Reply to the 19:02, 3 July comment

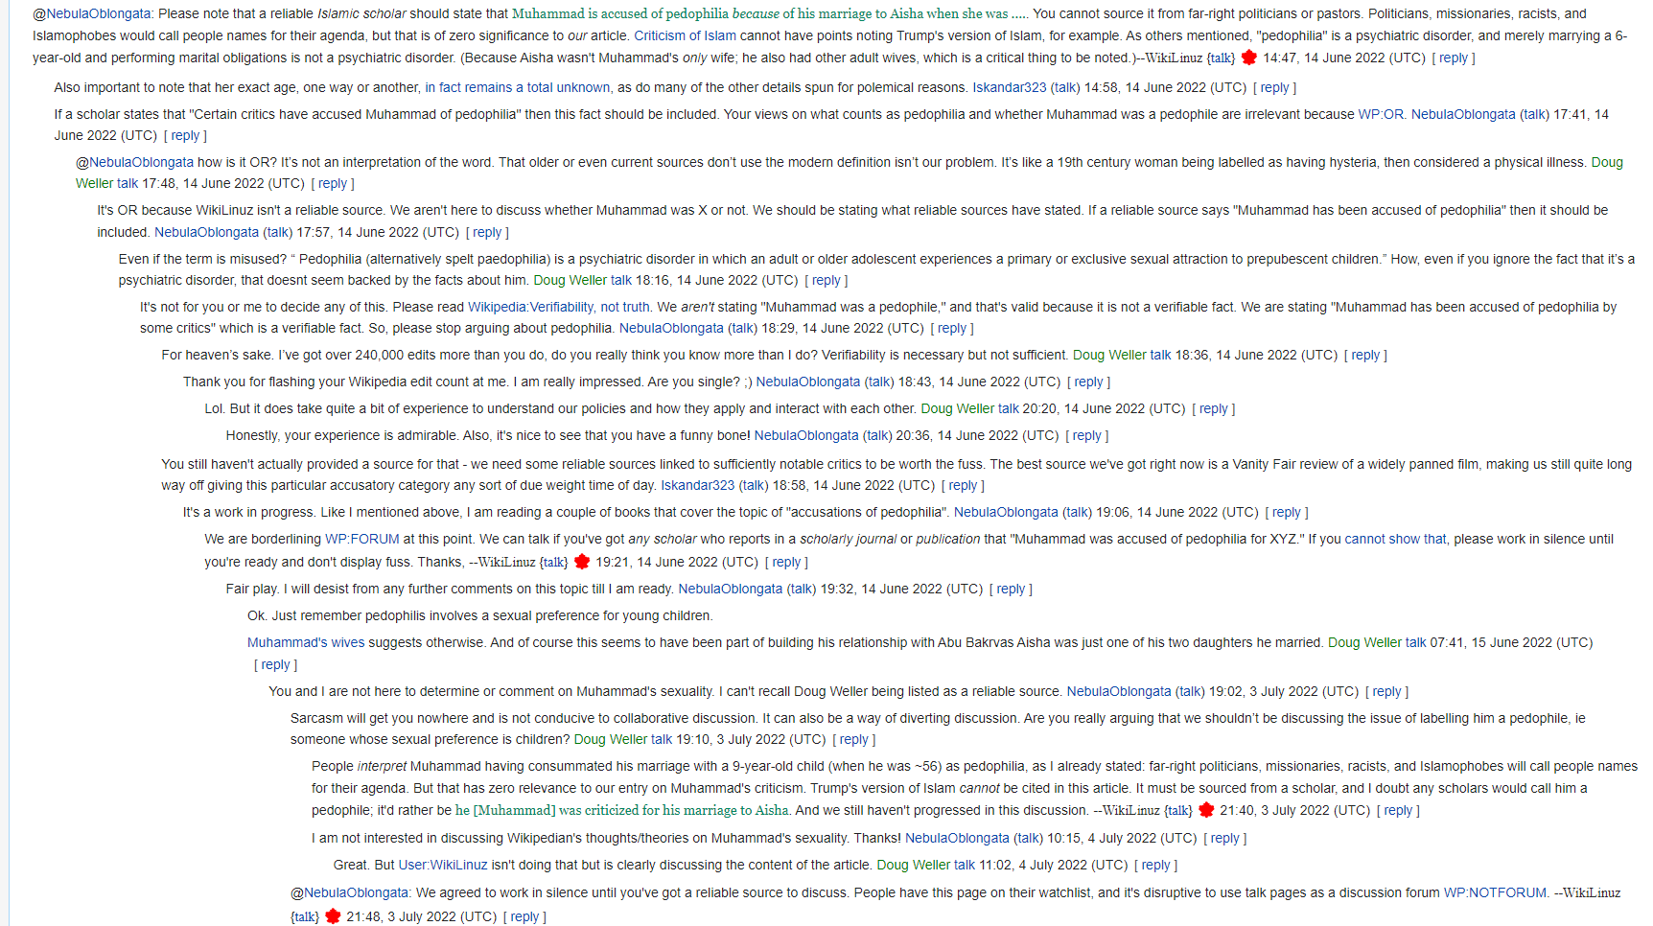[1386, 691]
